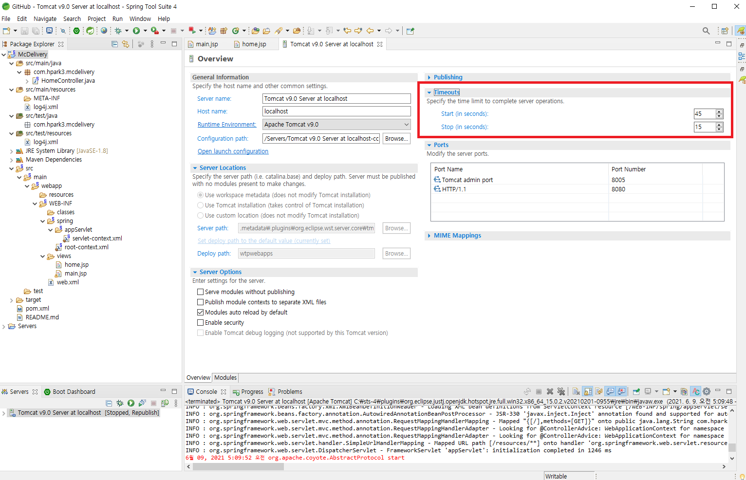Select Use workspace metadata radio option
Viewport: 746px width, 480px height.
[200, 195]
